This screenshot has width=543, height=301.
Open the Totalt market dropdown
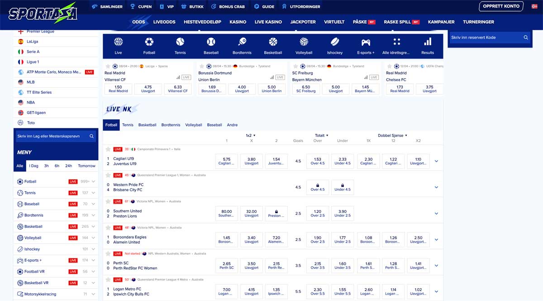[322, 135]
